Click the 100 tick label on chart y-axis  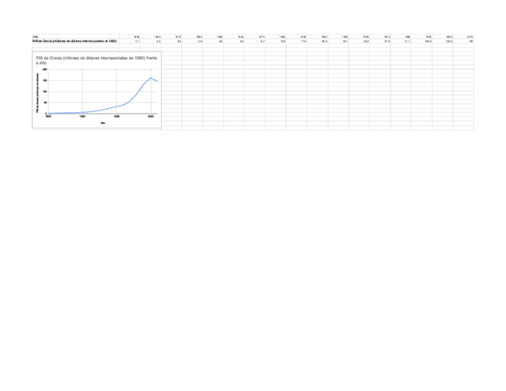tap(45, 91)
